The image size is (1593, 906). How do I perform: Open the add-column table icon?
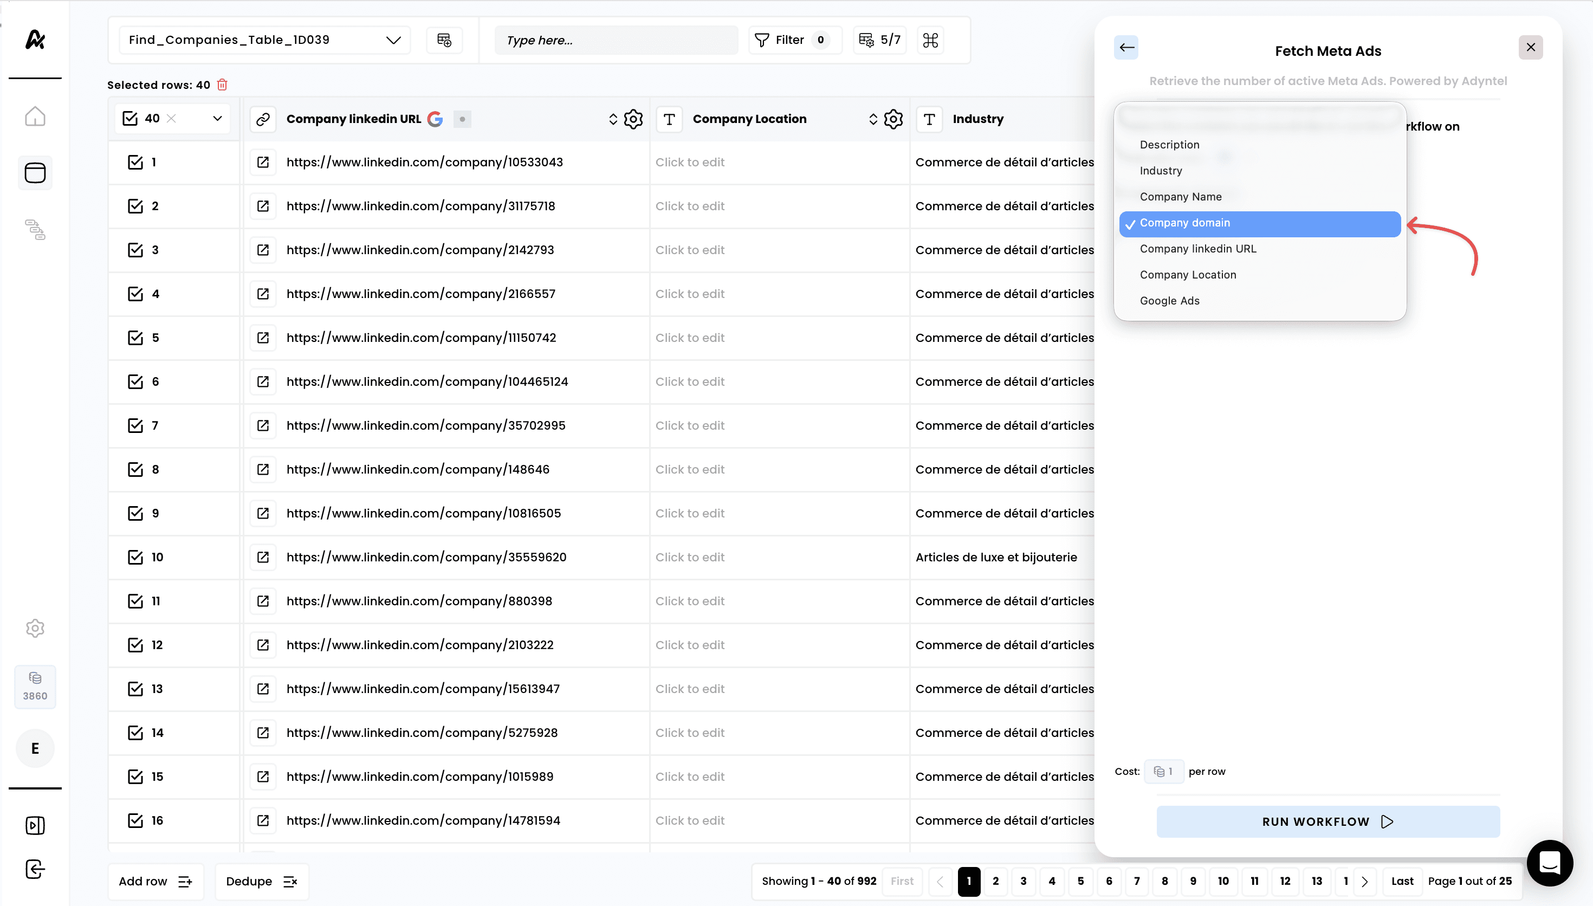coord(444,41)
